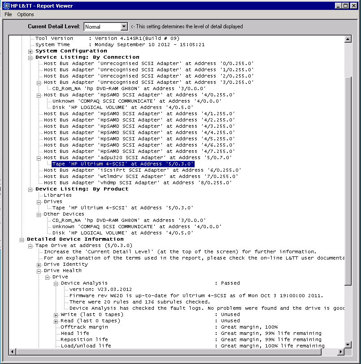Select the Head life row
The image size is (361, 364).
tap(191, 334)
